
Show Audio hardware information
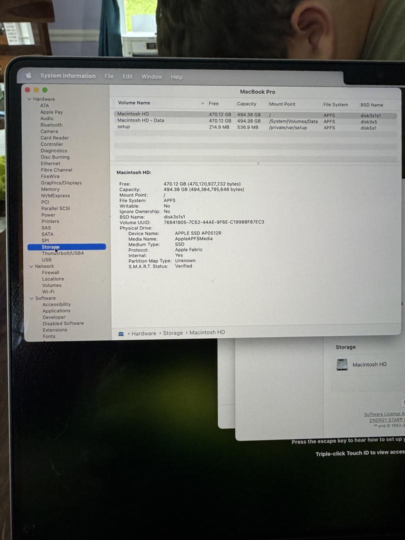pyautogui.click(x=47, y=118)
